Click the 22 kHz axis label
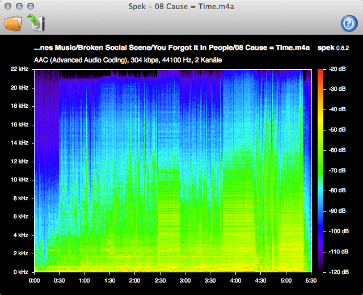The width and height of the screenshot is (363, 295). pos(19,69)
